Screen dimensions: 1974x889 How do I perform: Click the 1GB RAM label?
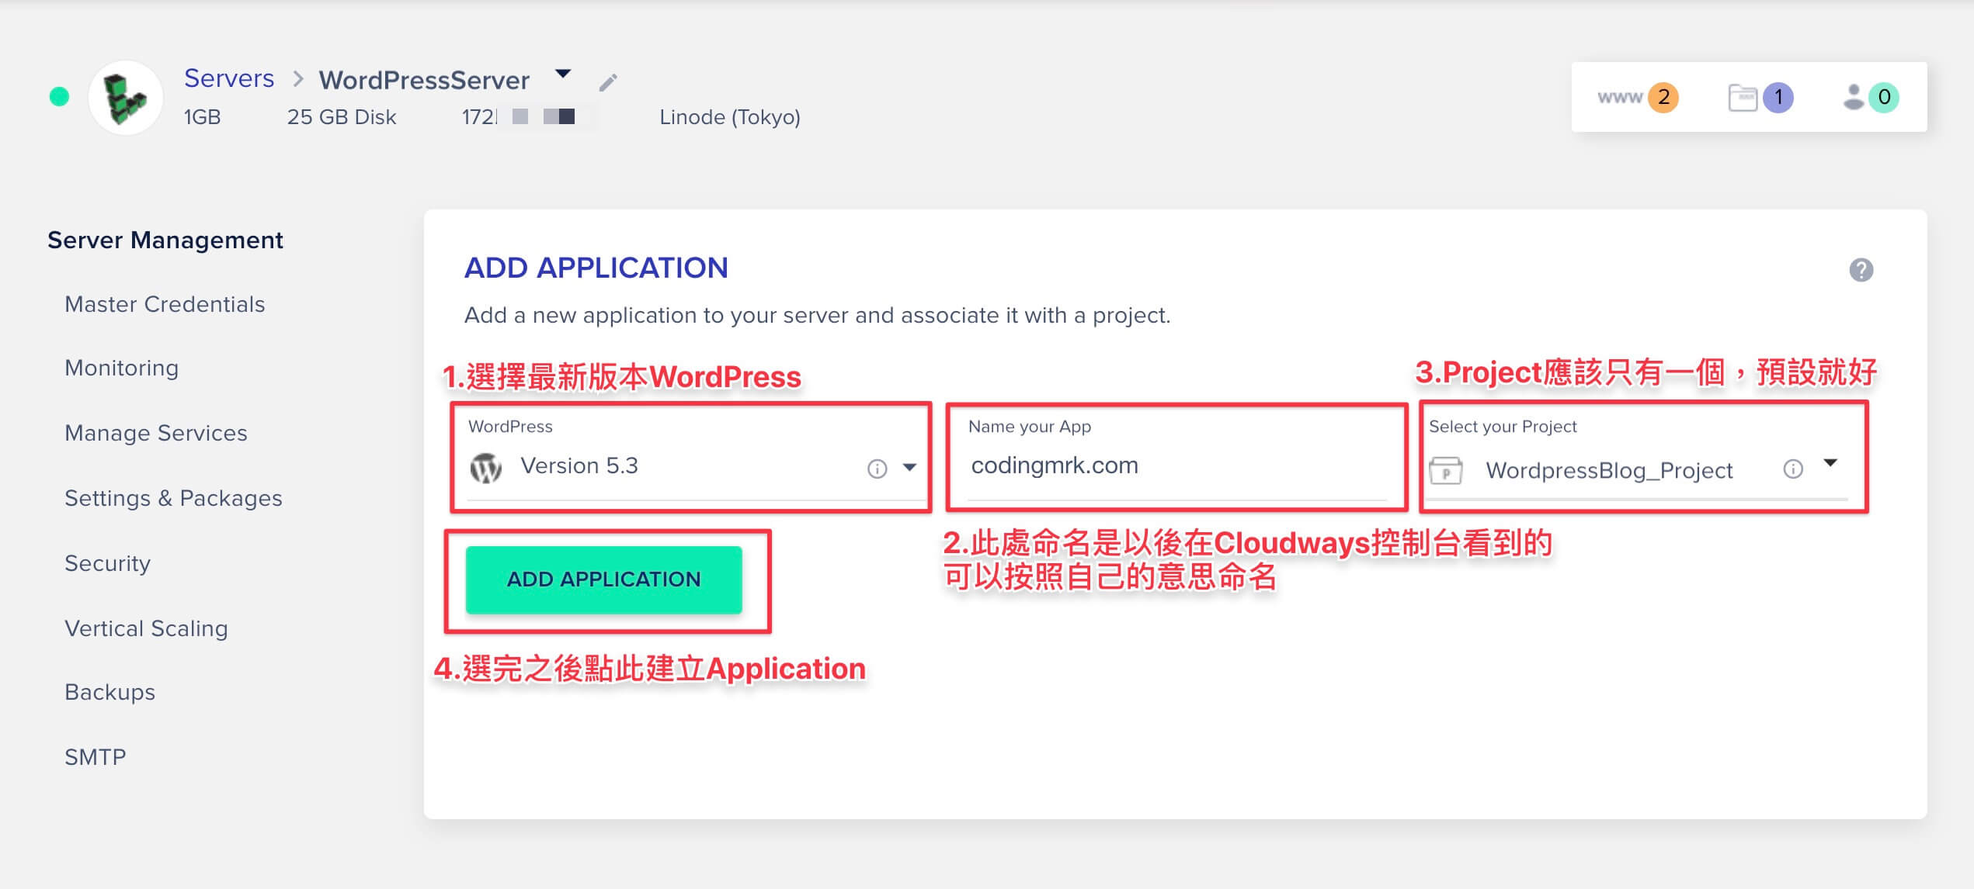[203, 117]
